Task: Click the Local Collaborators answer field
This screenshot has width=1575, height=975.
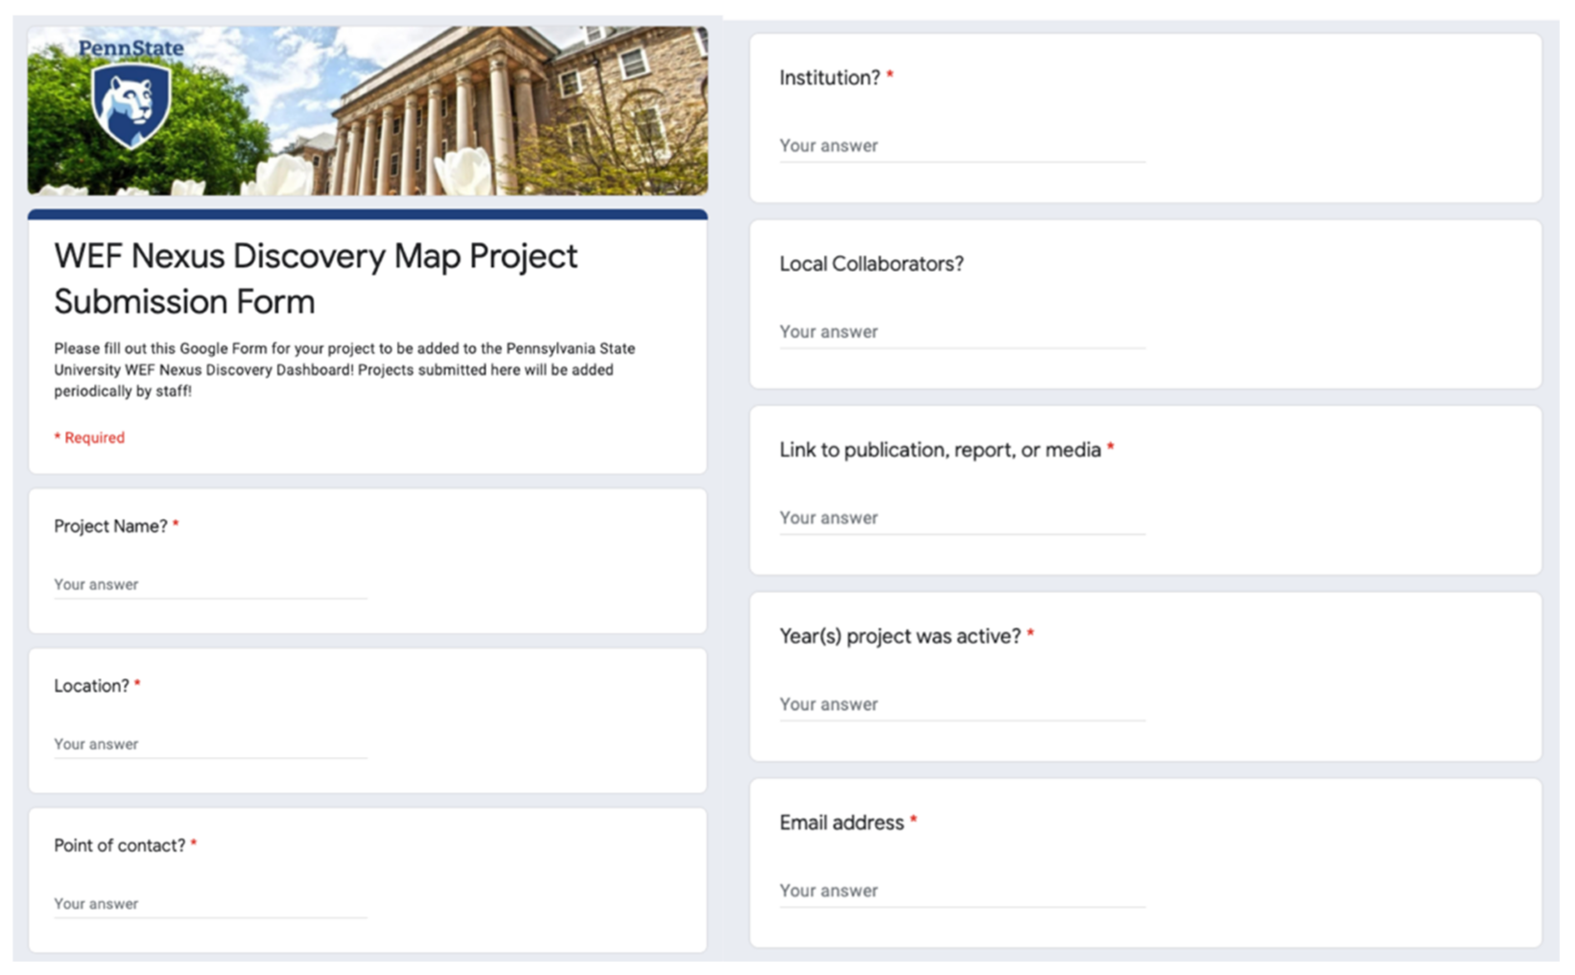Action: click(962, 331)
